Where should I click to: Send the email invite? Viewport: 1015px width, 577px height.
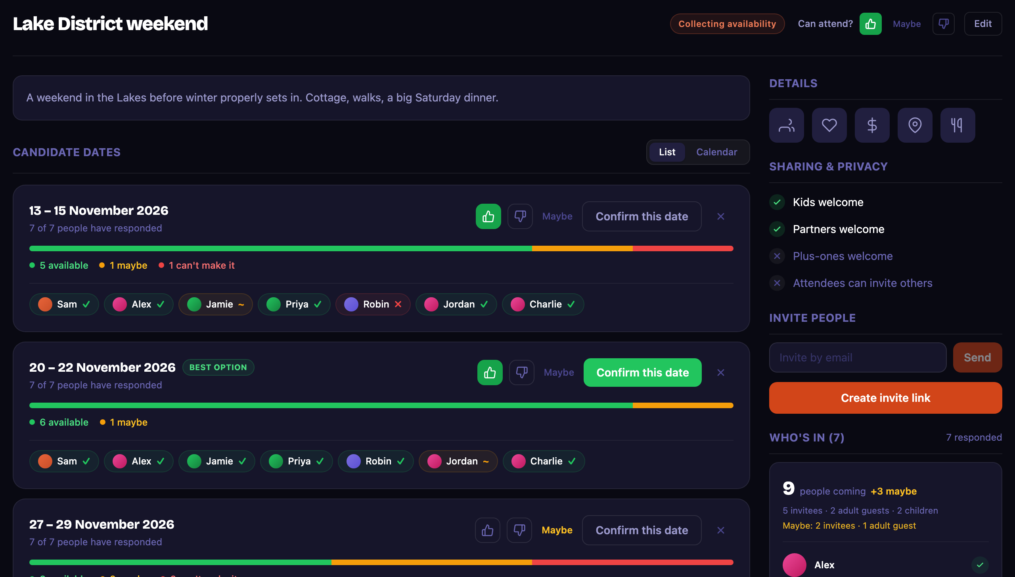click(977, 357)
